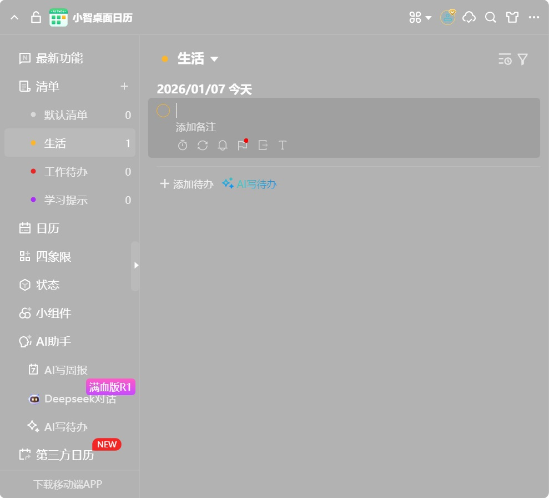Open the skin theme shirt icon
Image resolution: width=549 pixels, height=498 pixels.
click(512, 18)
